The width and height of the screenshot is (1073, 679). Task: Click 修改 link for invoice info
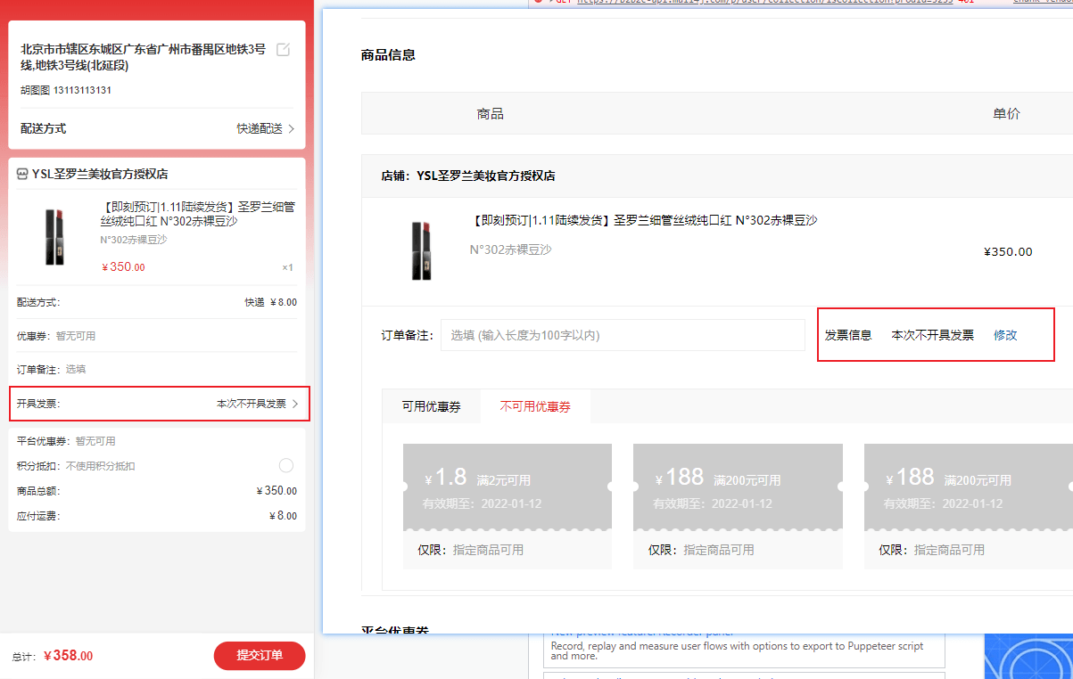1005,335
